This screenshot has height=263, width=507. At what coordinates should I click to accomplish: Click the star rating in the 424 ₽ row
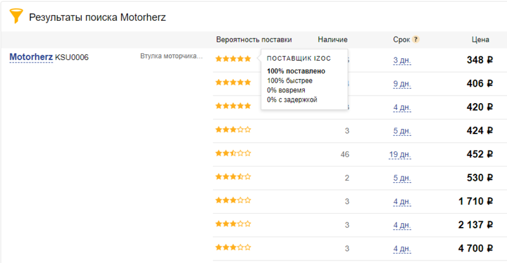click(x=233, y=130)
